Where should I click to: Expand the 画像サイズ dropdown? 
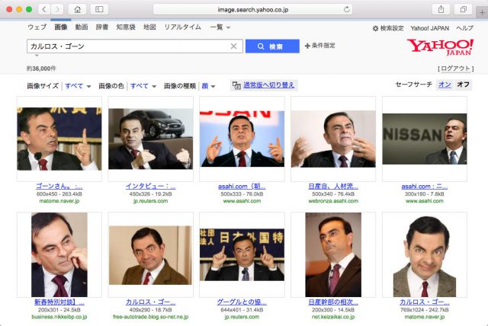pyautogui.click(x=78, y=86)
